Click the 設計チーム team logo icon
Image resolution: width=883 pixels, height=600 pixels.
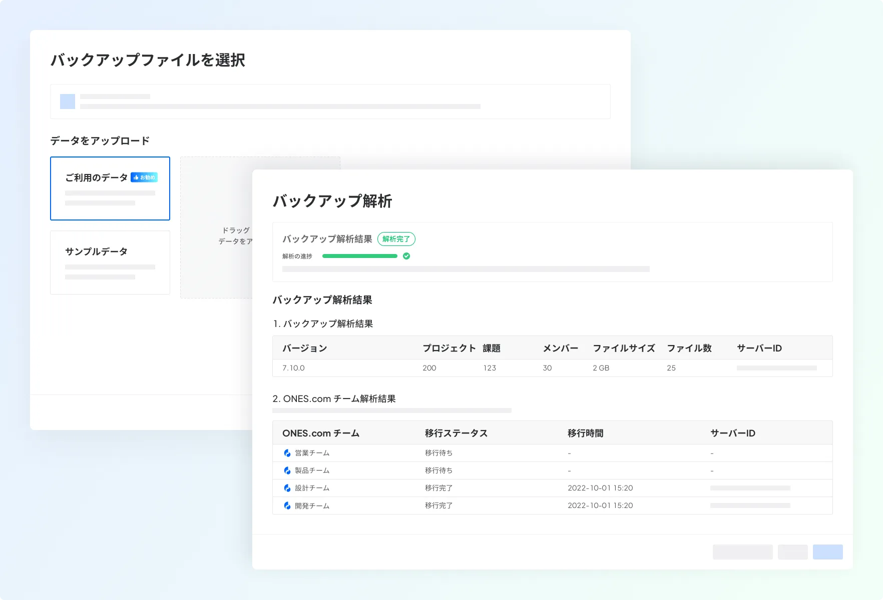tap(287, 488)
